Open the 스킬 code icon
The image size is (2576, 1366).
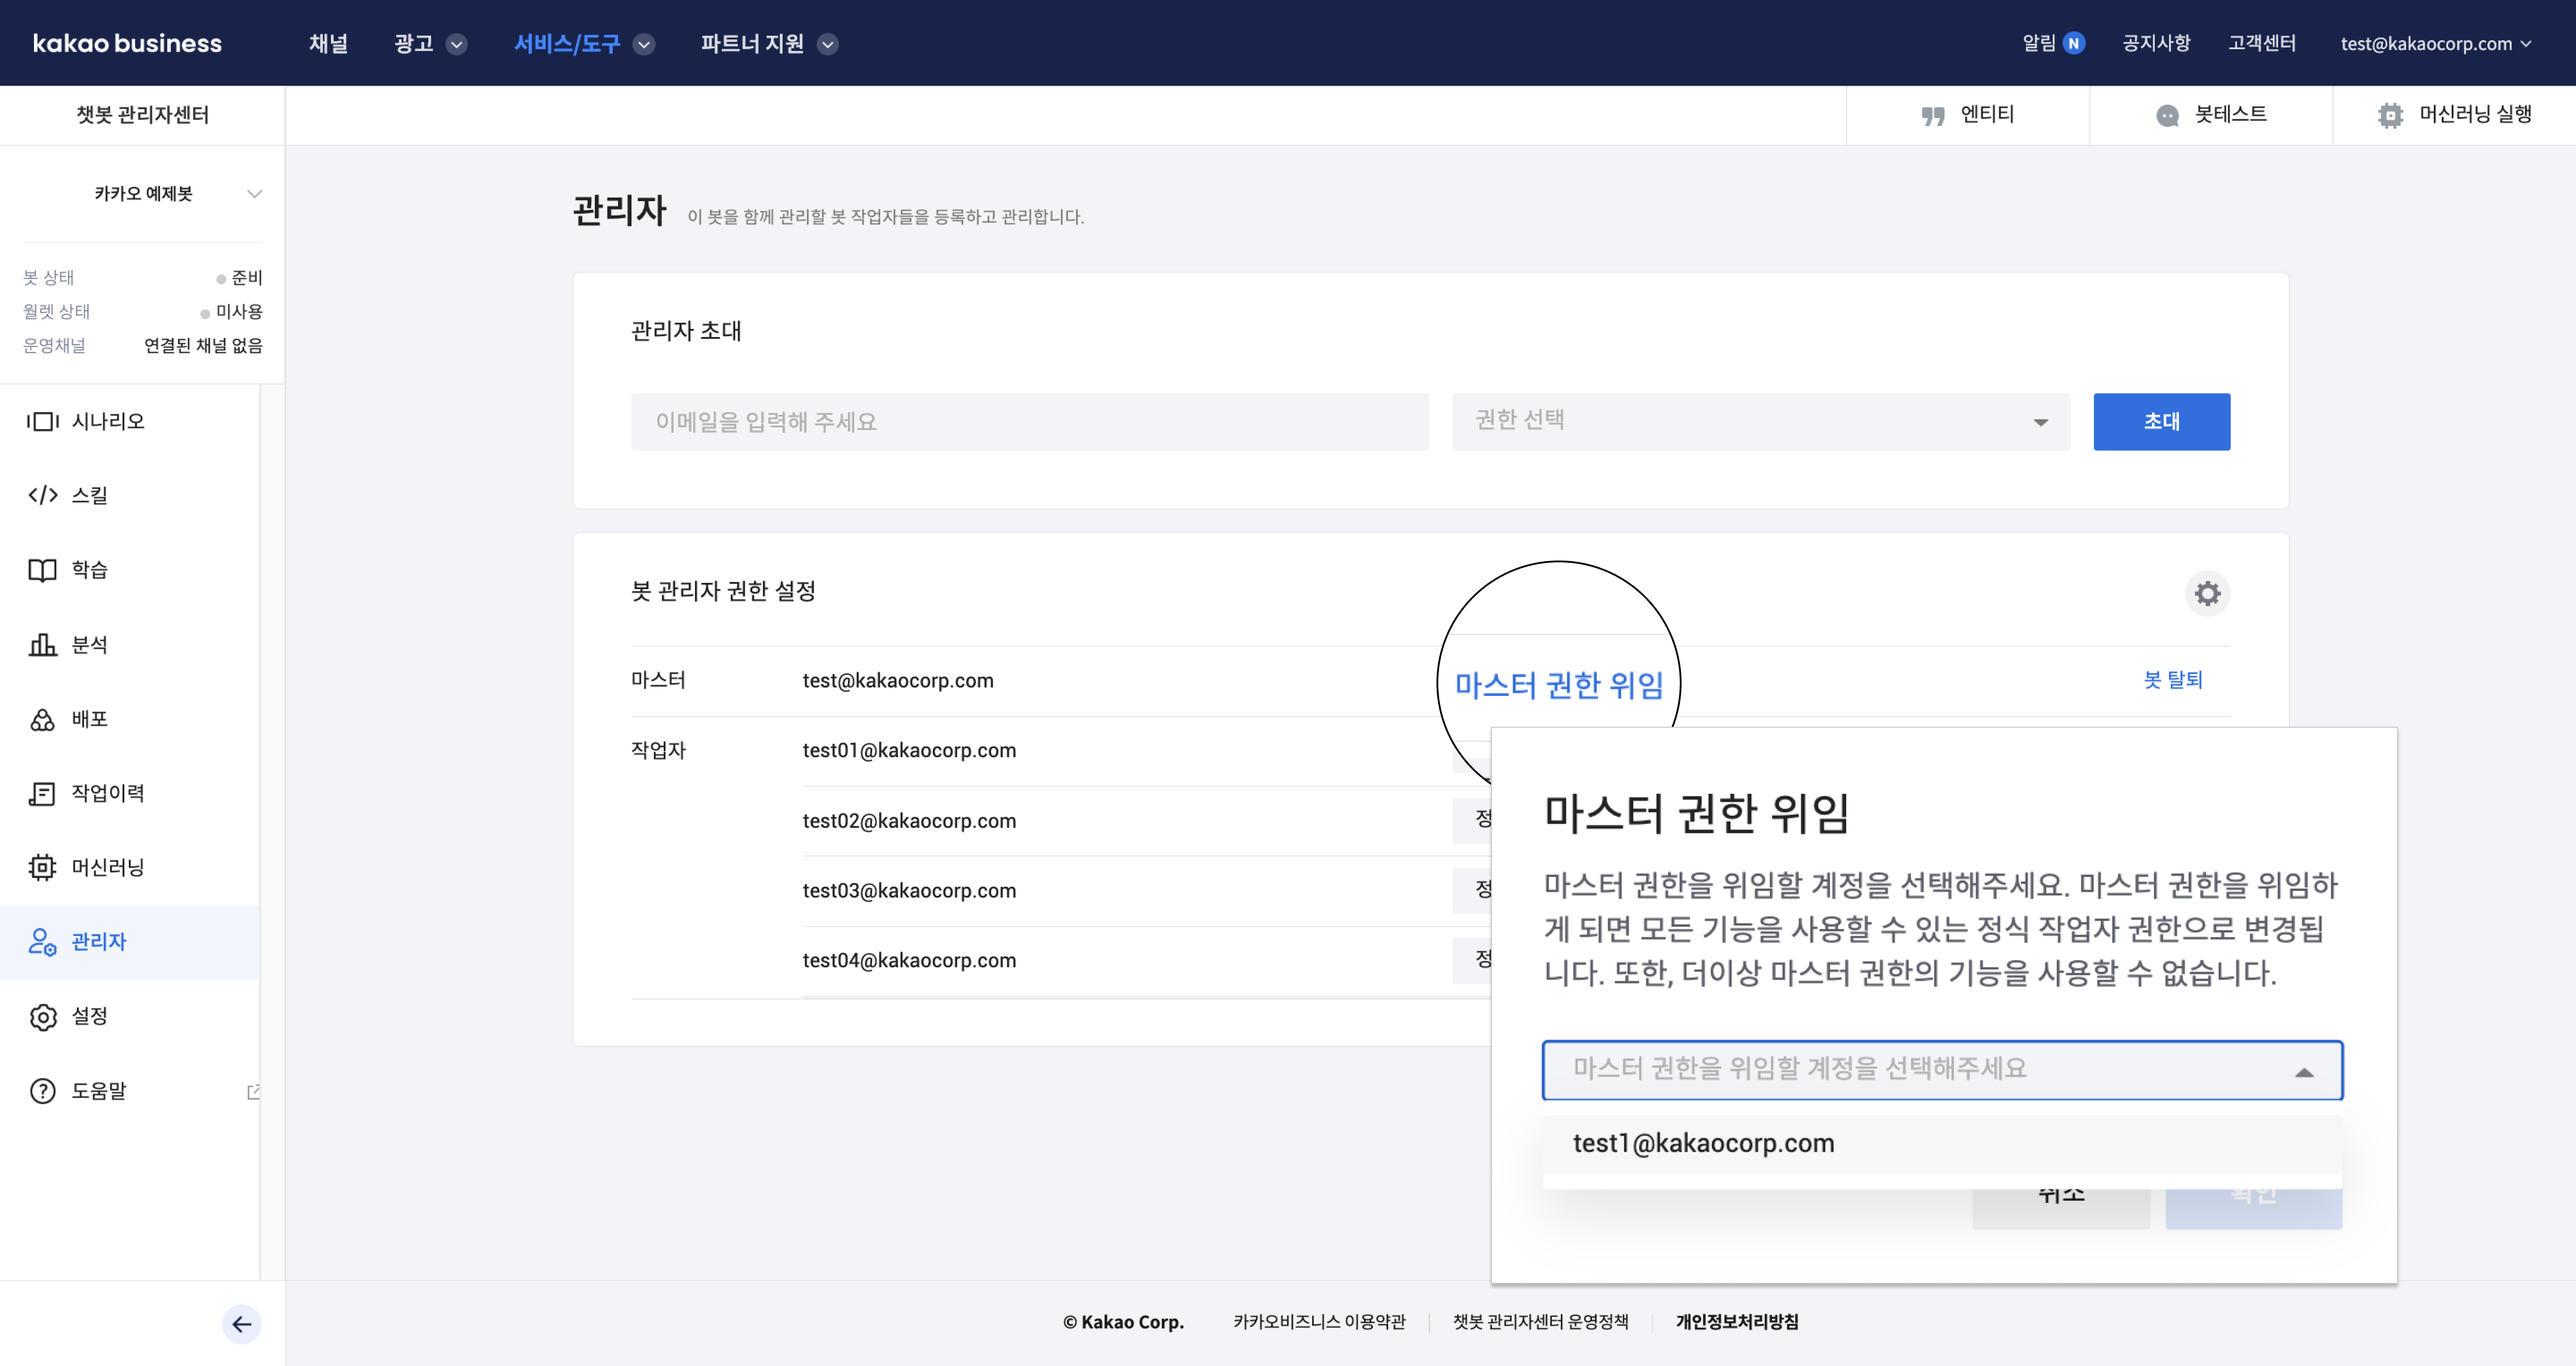click(42, 496)
